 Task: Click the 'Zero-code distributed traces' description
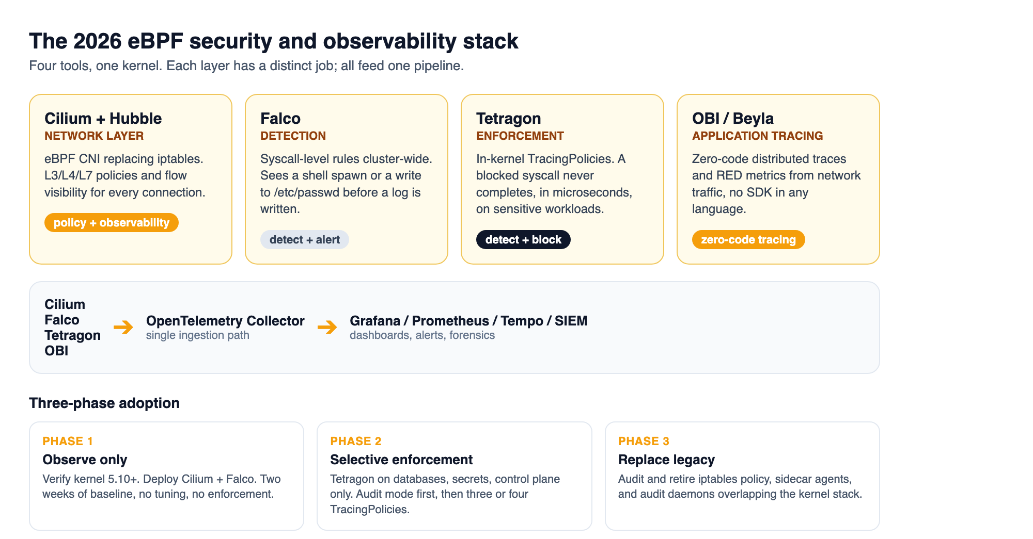tap(776, 184)
